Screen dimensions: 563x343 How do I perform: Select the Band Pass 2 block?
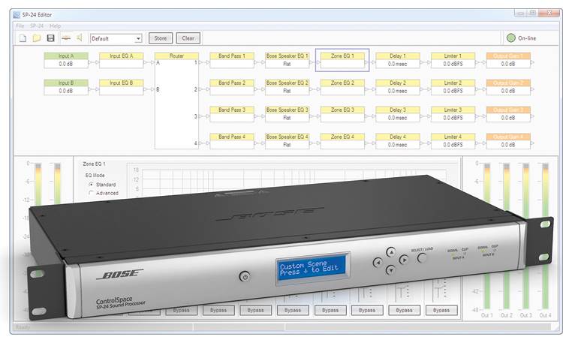pos(232,87)
